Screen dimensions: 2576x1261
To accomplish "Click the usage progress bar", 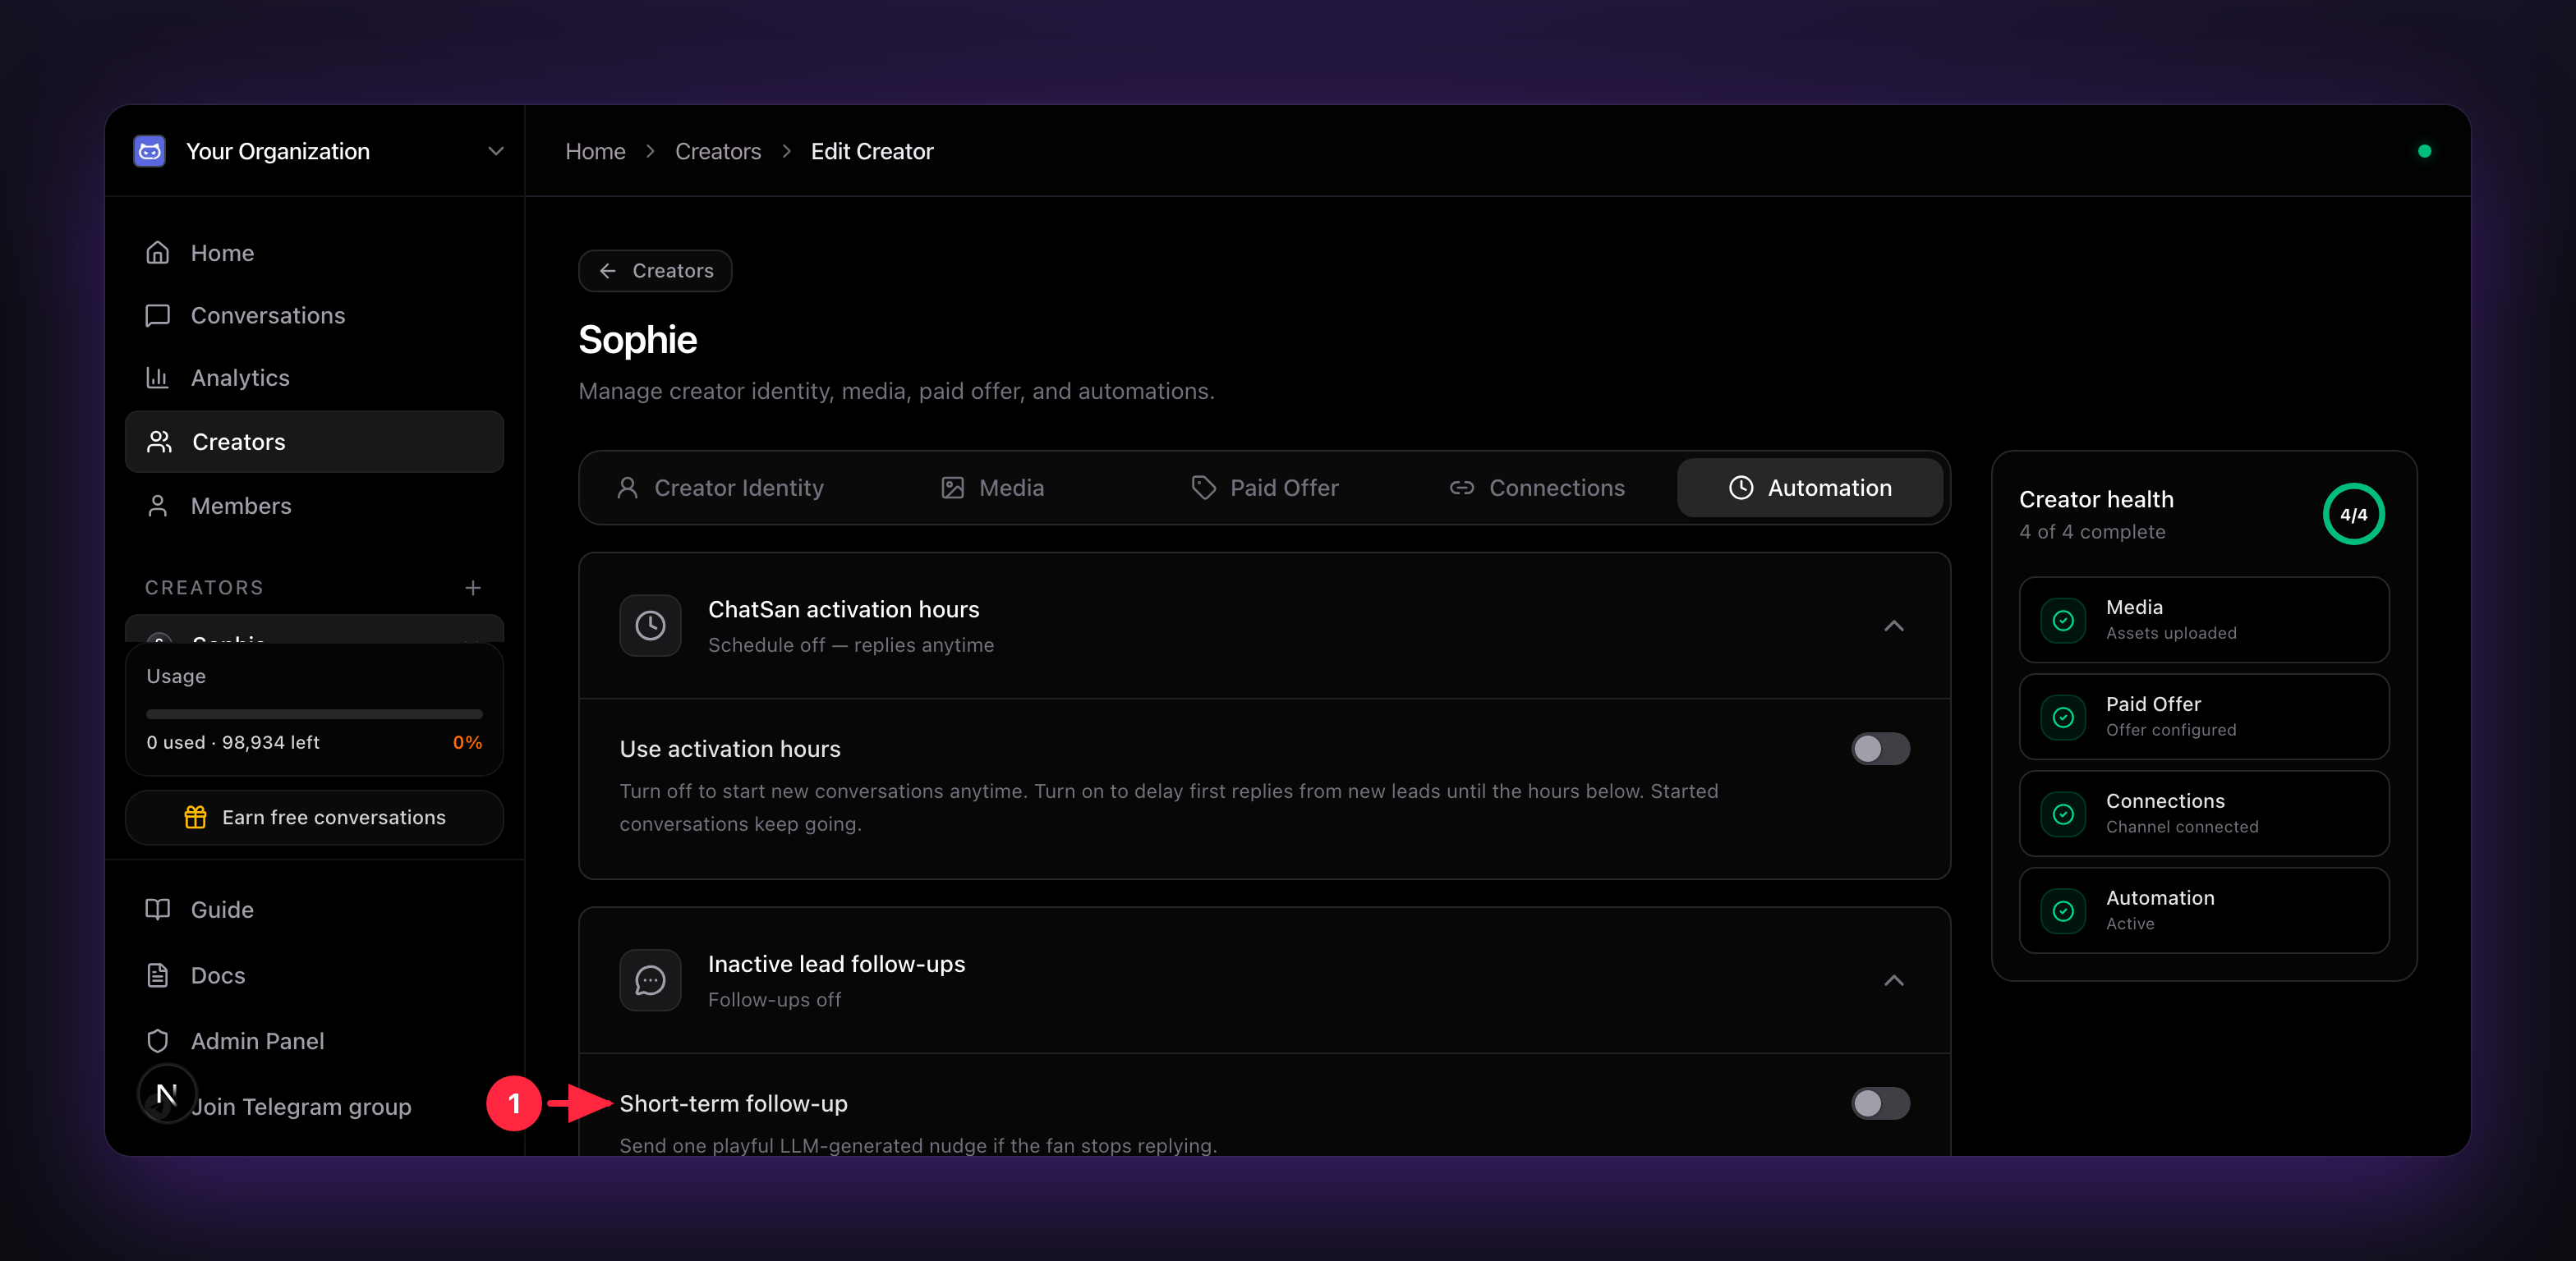I will pyautogui.click(x=314, y=713).
